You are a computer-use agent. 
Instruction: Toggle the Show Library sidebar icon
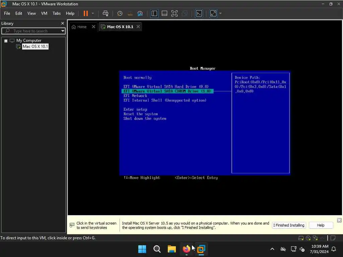[154, 13]
